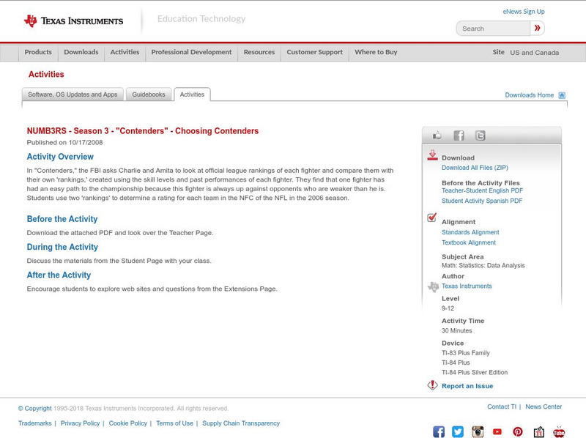The image size is (586, 438).
Task: Open the Textbook Alignment link
Action: pyautogui.click(x=469, y=242)
